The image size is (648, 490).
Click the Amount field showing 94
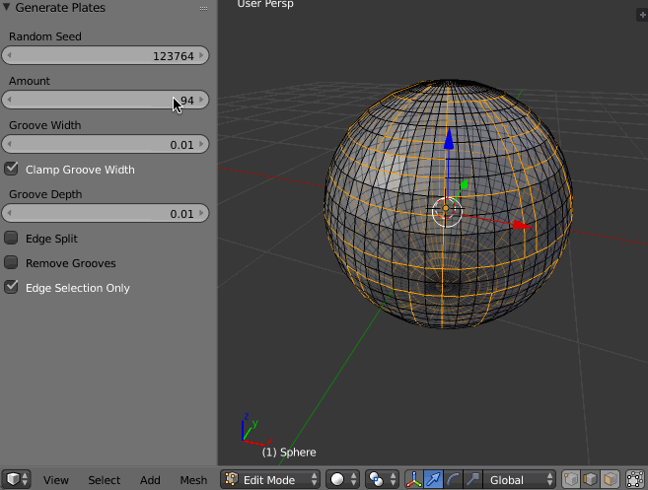point(105,100)
